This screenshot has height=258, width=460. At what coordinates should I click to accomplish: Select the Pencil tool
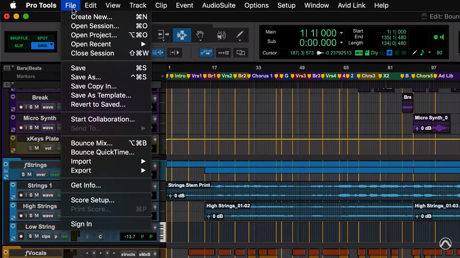pyautogui.click(x=240, y=35)
